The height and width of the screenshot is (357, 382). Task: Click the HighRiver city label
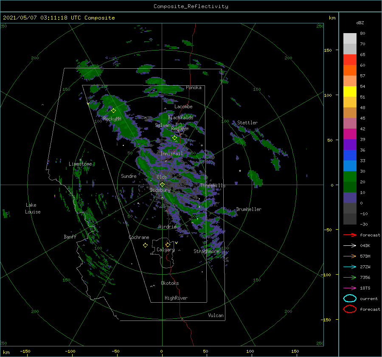[176, 298]
